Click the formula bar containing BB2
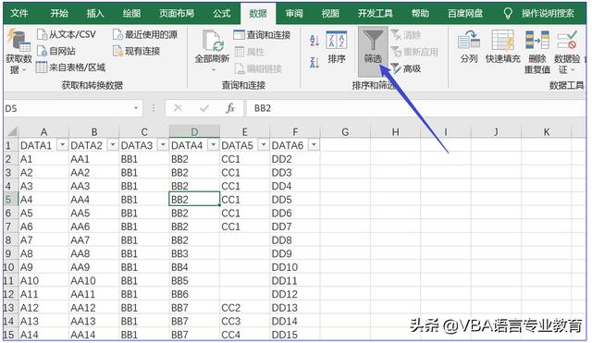 click(415, 109)
